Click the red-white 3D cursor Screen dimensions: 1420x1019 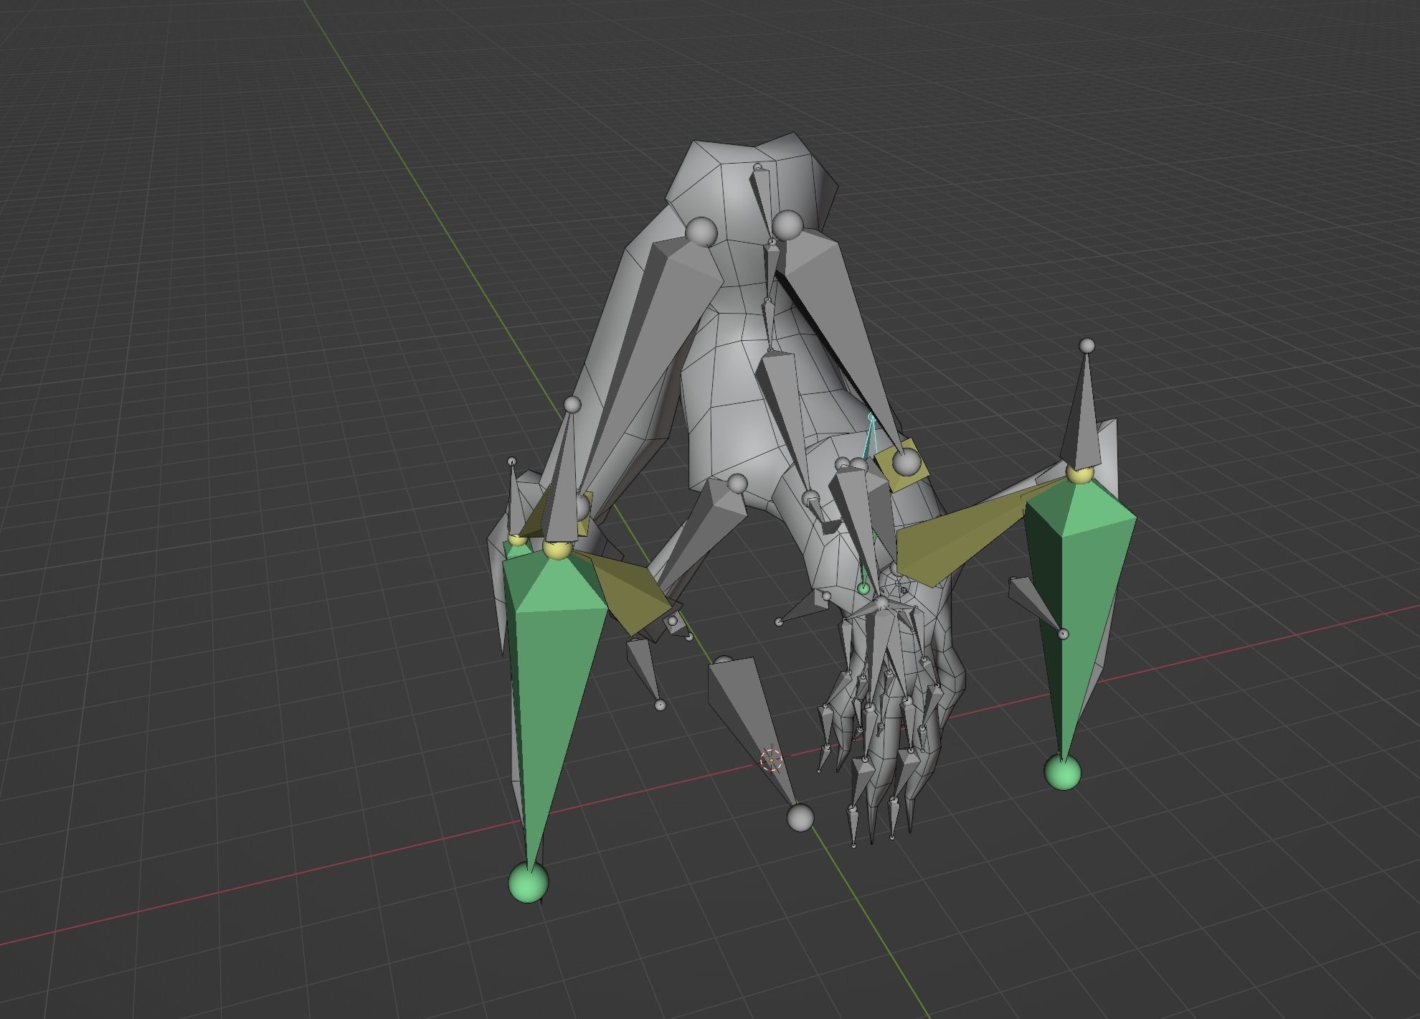[771, 759]
